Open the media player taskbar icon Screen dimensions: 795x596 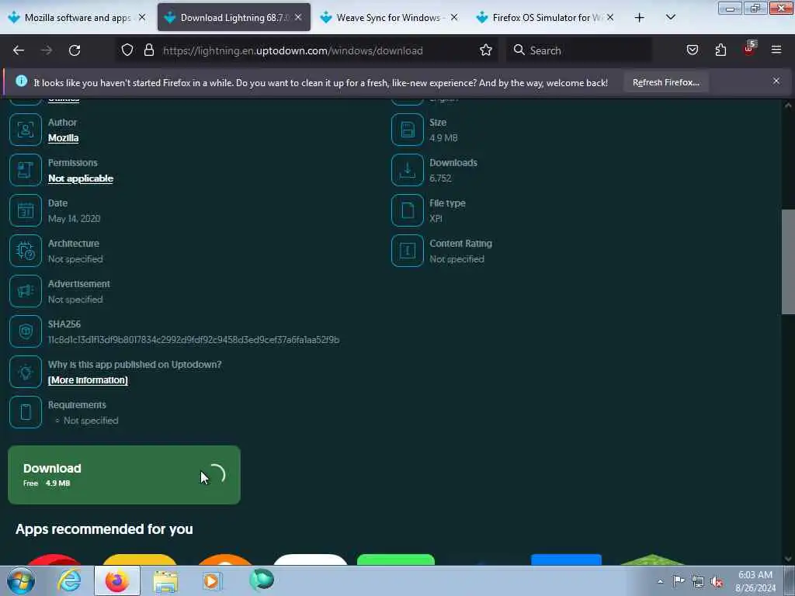pos(213,580)
